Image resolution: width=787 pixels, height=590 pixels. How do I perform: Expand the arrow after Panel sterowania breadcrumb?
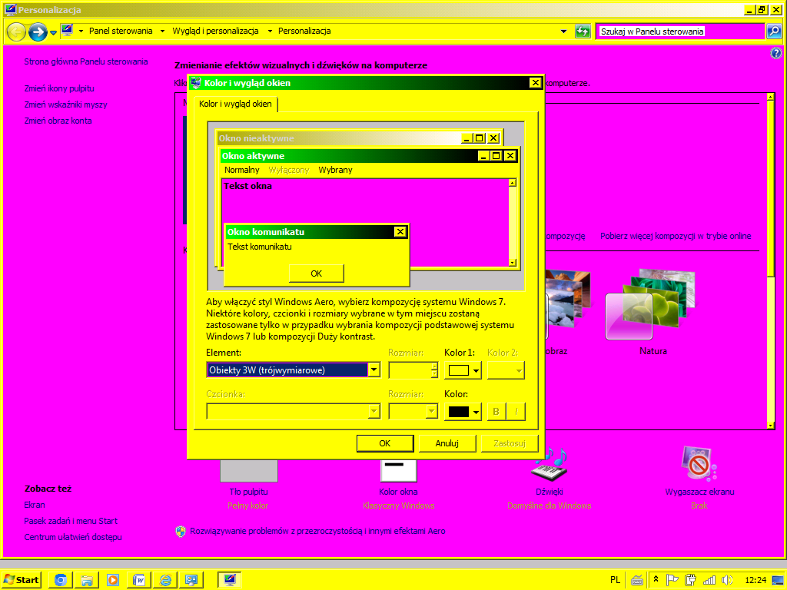162,31
